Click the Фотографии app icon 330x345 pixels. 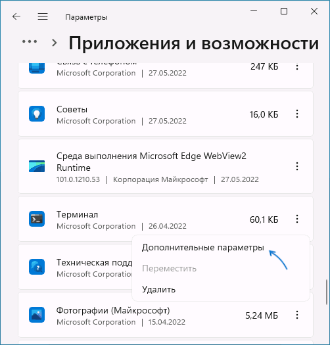(37, 315)
